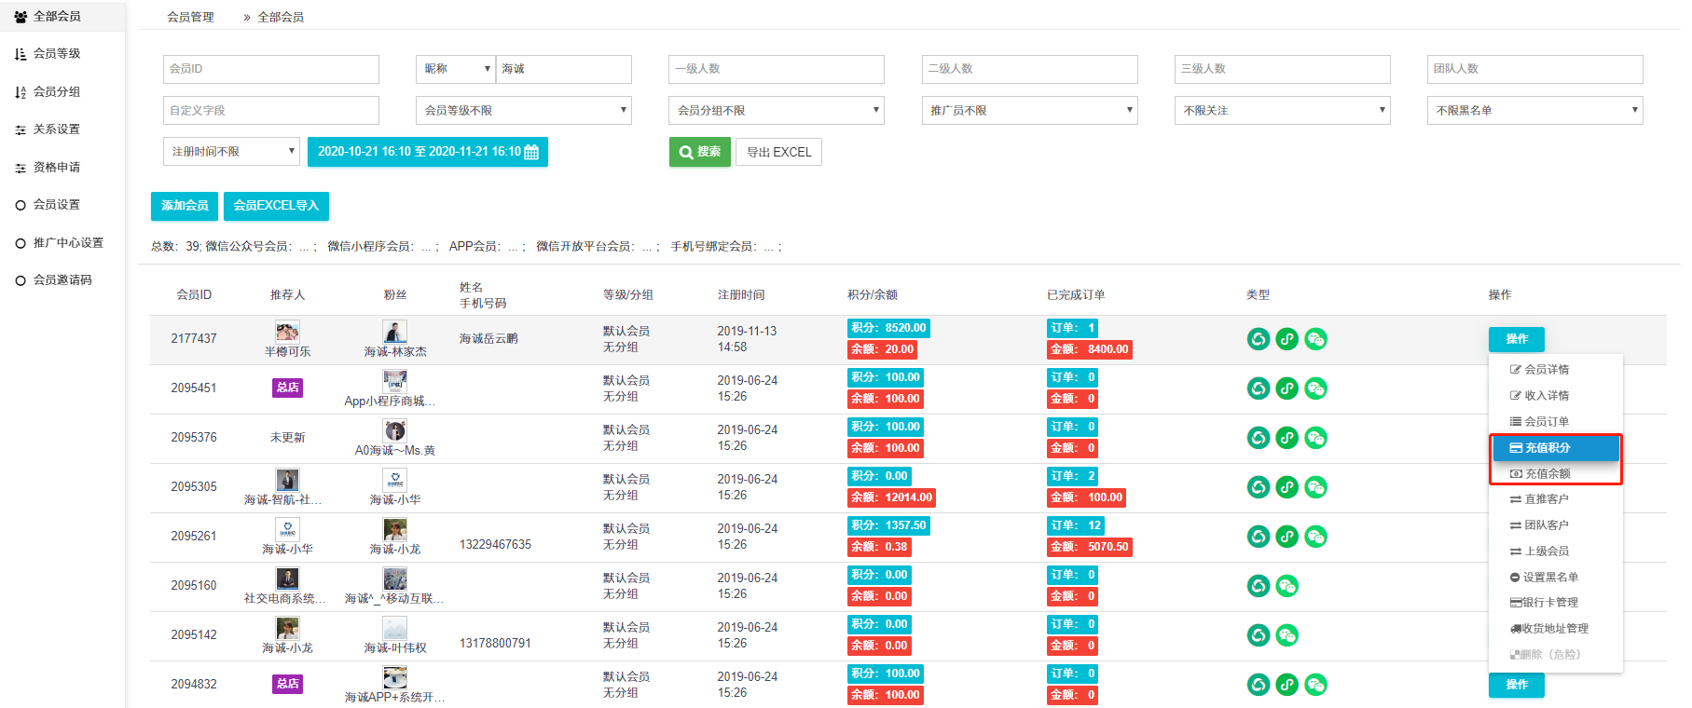Click the calendar icon in the date range button

[x=531, y=152]
